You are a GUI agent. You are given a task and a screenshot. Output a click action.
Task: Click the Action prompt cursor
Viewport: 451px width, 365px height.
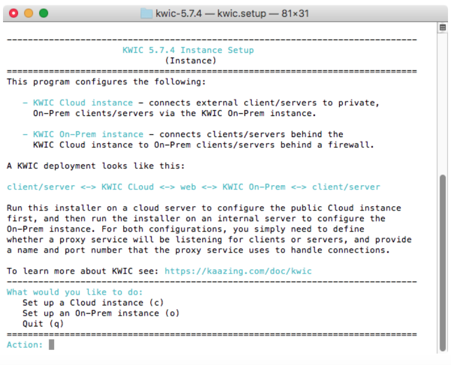point(52,345)
